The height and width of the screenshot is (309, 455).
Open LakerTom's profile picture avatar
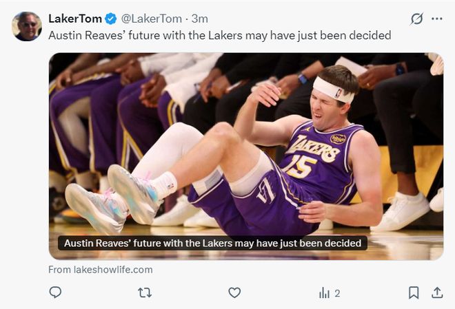click(x=27, y=26)
